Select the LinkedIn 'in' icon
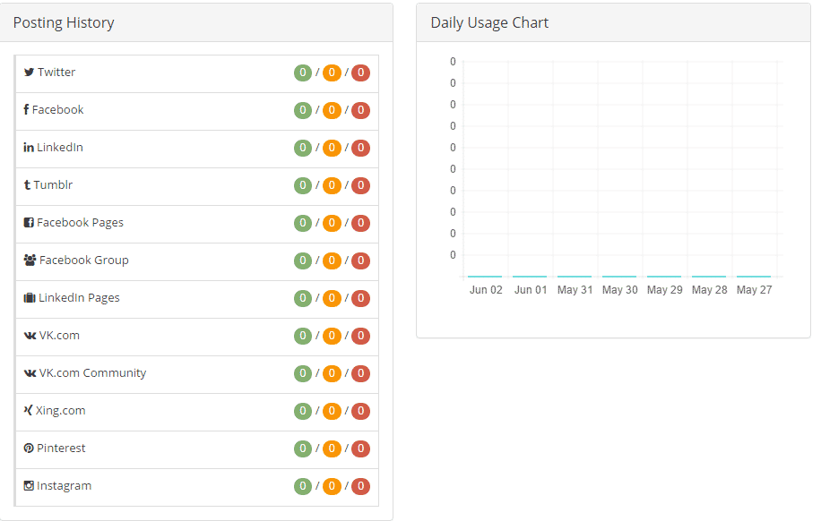This screenshot has width=821, height=521. pyautogui.click(x=29, y=148)
